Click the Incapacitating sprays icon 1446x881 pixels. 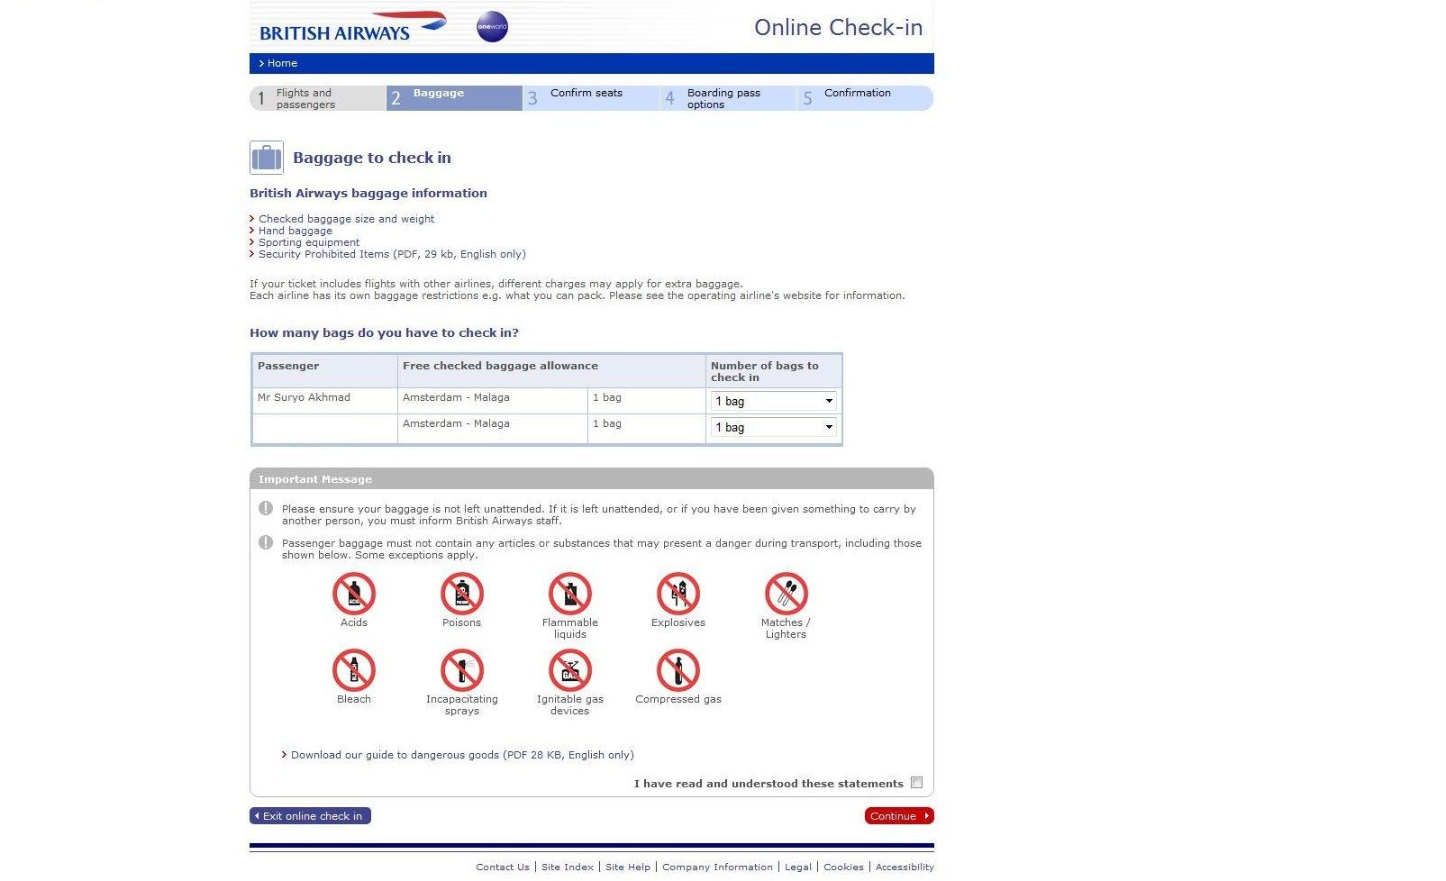pos(461,671)
